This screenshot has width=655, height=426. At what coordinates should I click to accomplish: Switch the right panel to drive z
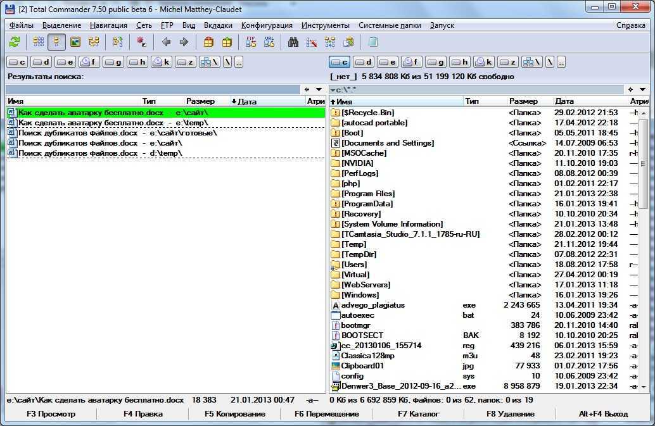(508, 62)
